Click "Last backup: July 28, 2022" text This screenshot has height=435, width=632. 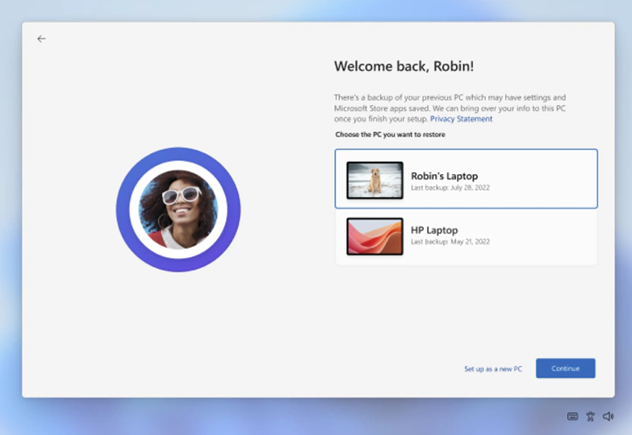(x=450, y=186)
